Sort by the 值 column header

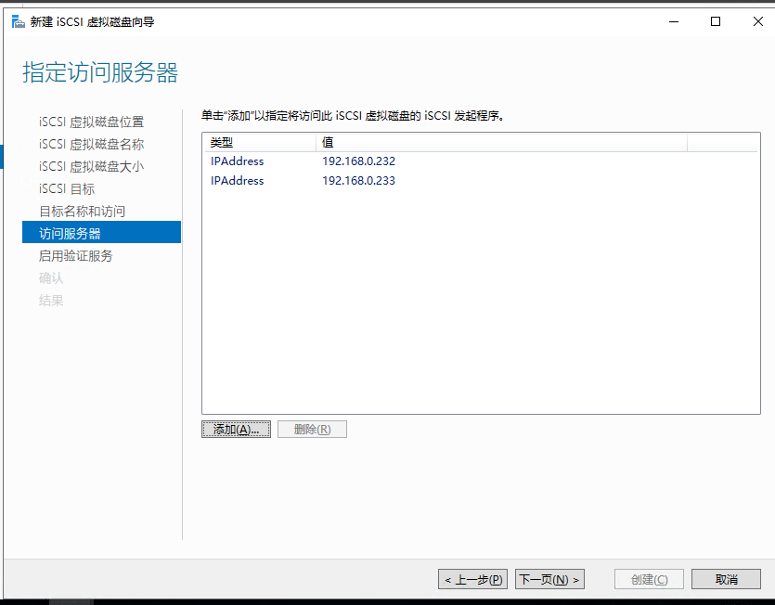pyautogui.click(x=501, y=142)
